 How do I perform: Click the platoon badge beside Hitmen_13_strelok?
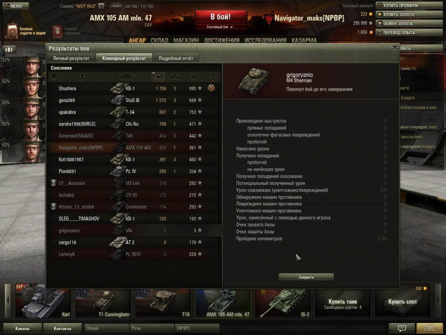pos(54,207)
